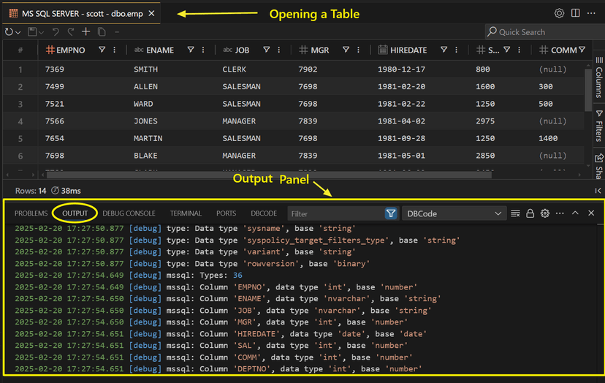Open EMPNO column options menu

tap(115, 50)
